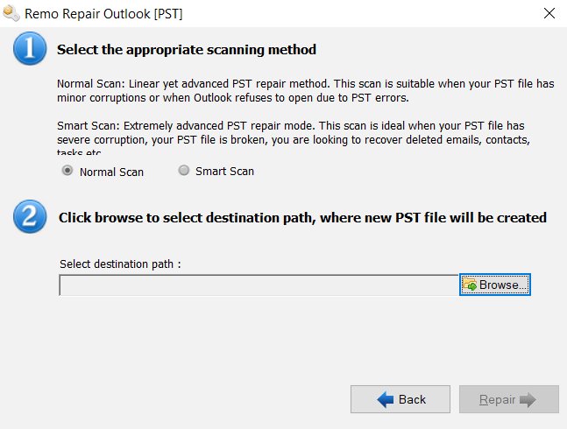Click the blue step 1 number badge
This screenshot has height=429, width=567.
coord(31,50)
